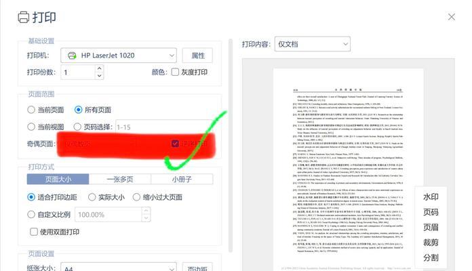This screenshot has width=472, height=271.
Task: Close the 打印 print dialog
Action: (x=451, y=17)
